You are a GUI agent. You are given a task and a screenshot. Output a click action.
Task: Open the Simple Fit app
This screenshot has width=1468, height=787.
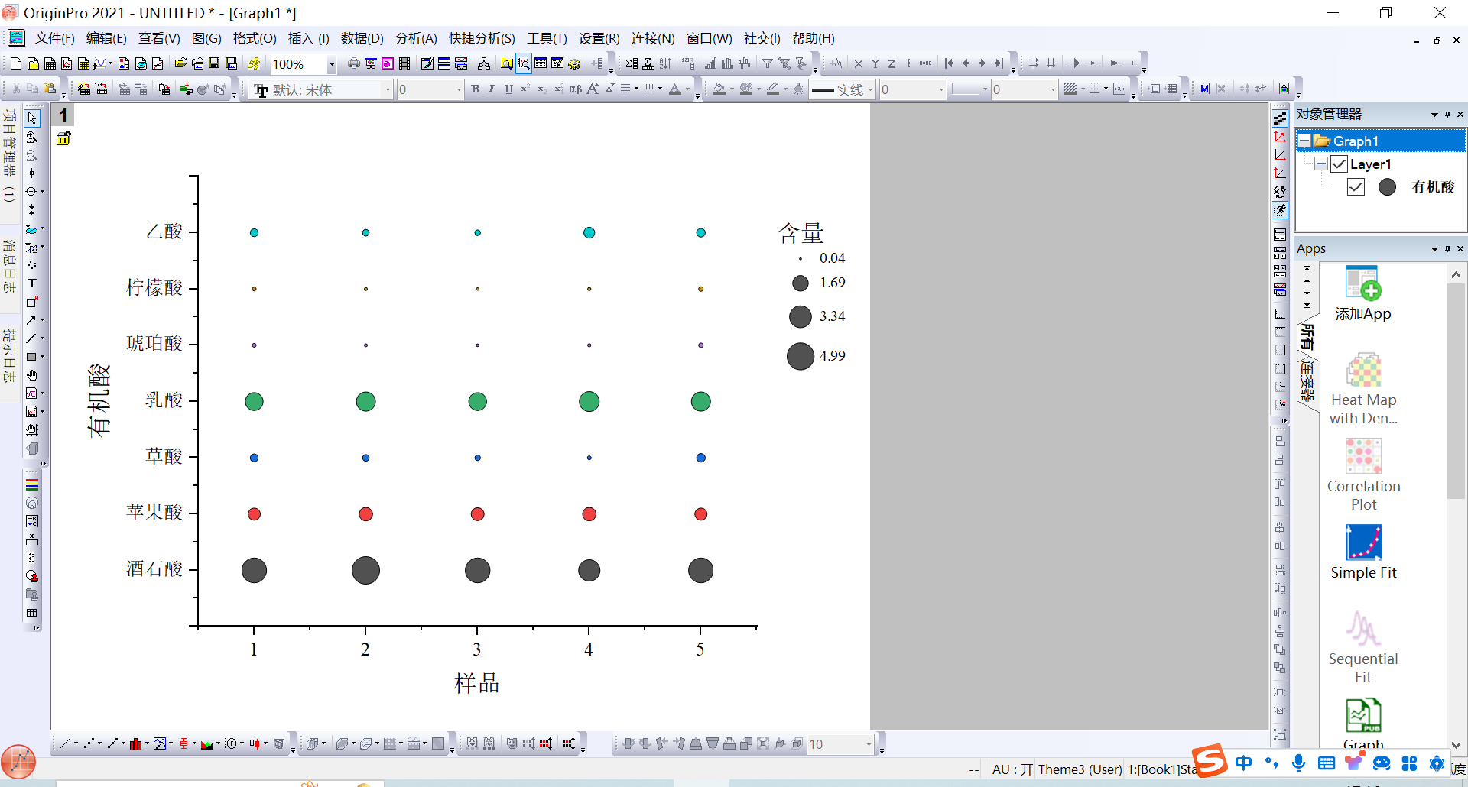click(x=1363, y=552)
